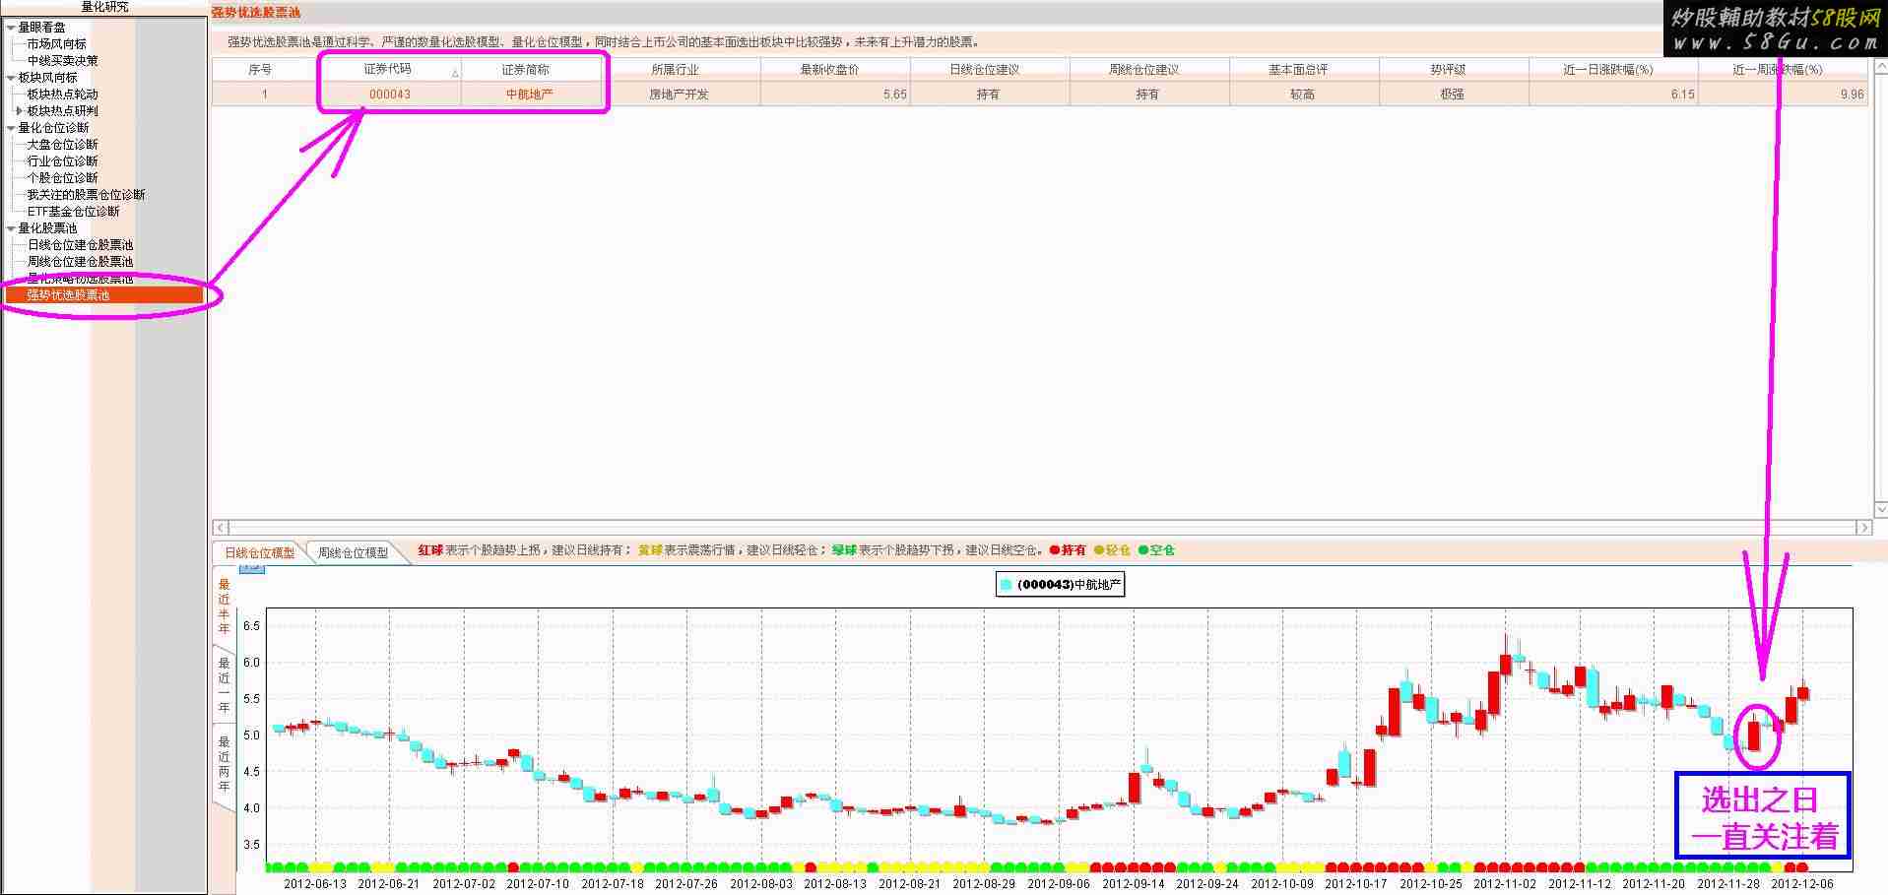Collapse the 板块风向标 tree group

11,78
